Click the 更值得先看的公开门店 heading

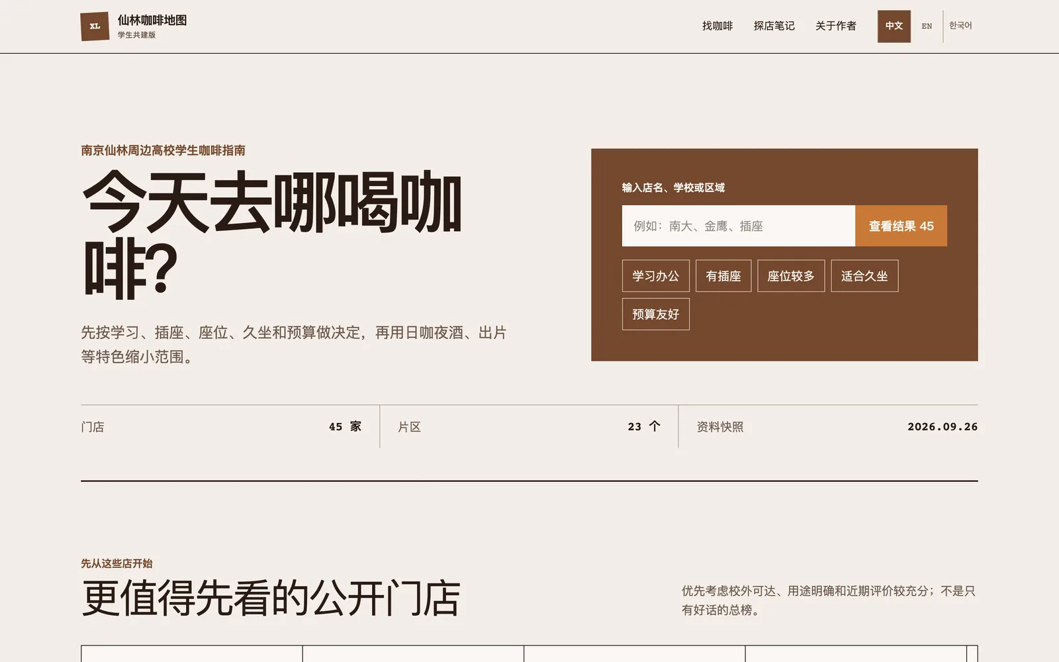coord(271,598)
